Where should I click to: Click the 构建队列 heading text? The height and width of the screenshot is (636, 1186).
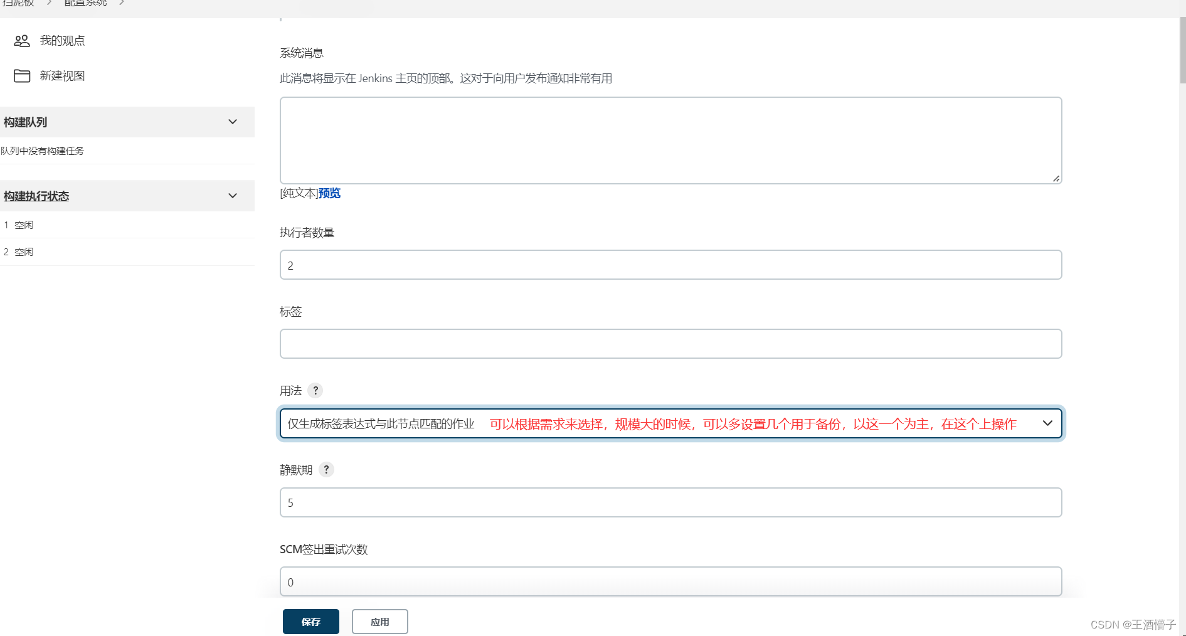(x=25, y=122)
